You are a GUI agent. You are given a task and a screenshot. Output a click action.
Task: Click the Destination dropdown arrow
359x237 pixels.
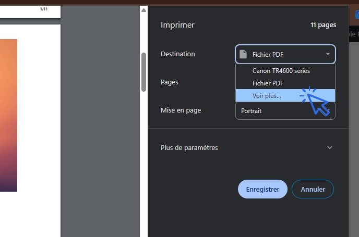pyautogui.click(x=328, y=54)
